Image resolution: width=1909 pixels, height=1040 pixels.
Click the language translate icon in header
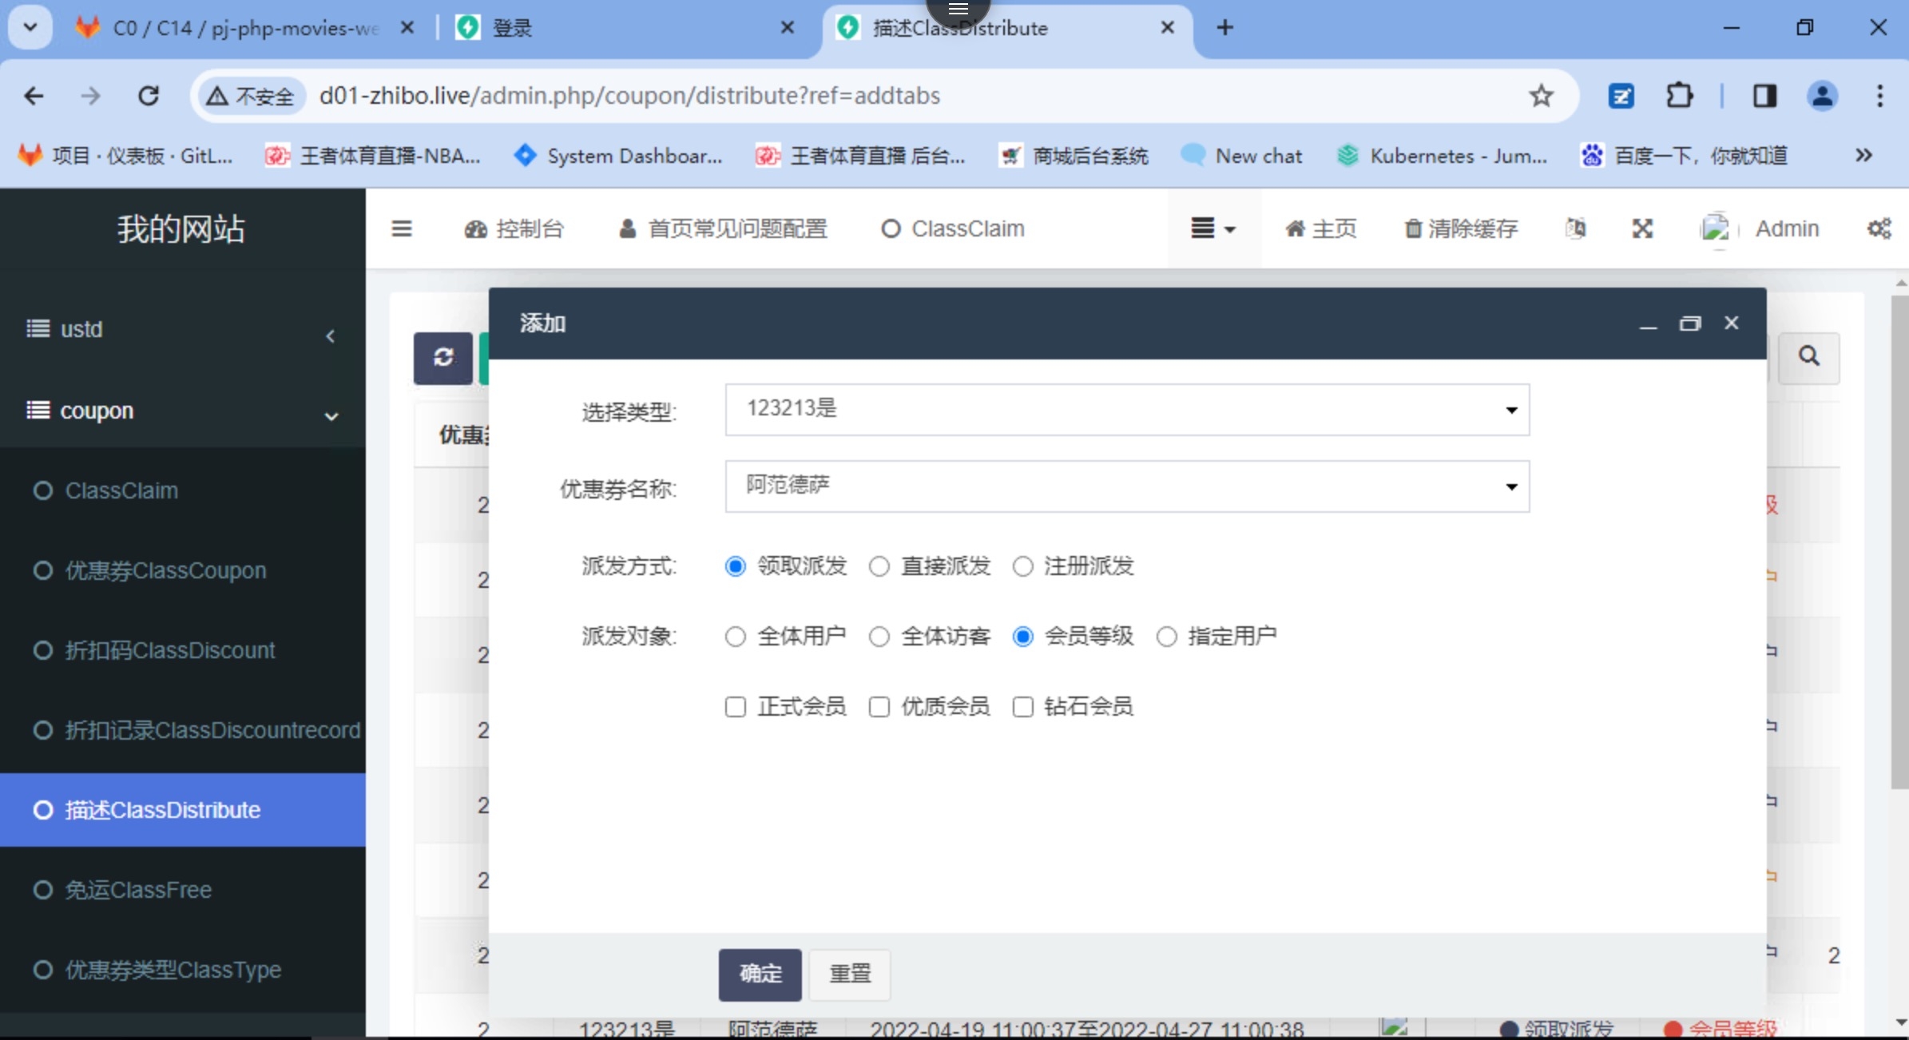(1575, 229)
